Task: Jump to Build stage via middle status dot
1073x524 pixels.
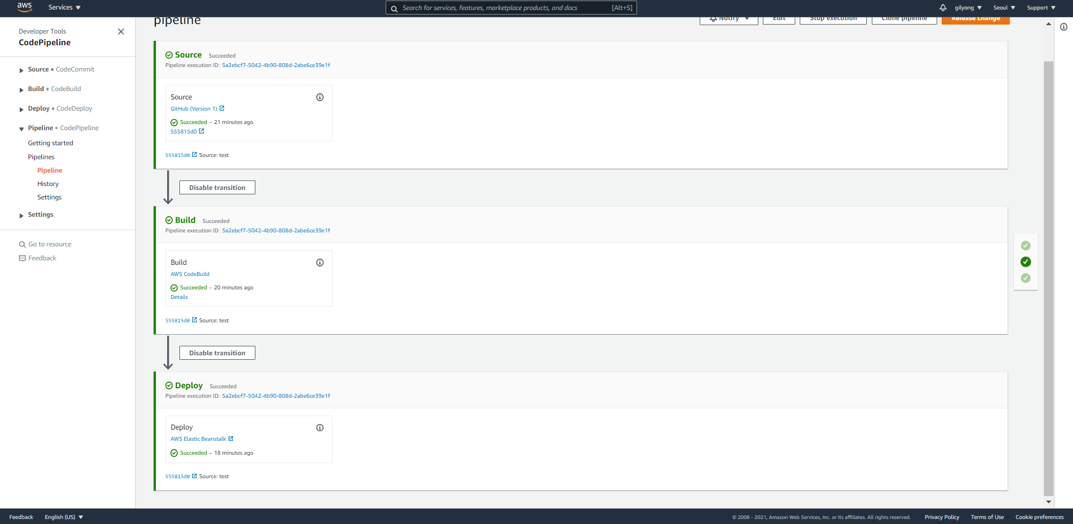Action: 1026,262
